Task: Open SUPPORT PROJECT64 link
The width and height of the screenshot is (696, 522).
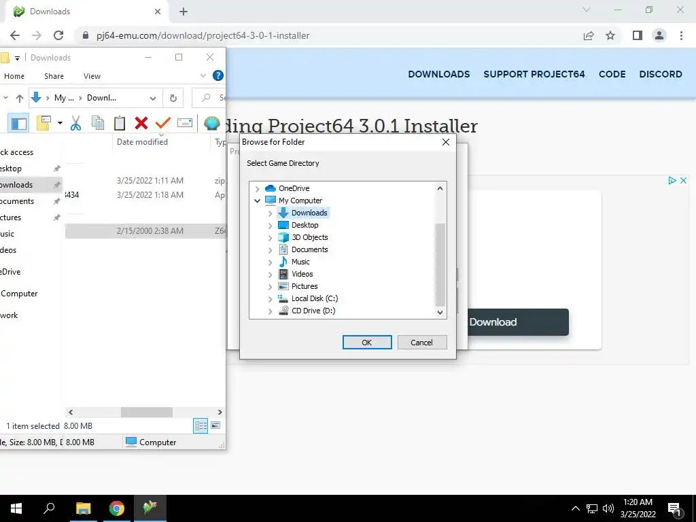Action: point(534,74)
